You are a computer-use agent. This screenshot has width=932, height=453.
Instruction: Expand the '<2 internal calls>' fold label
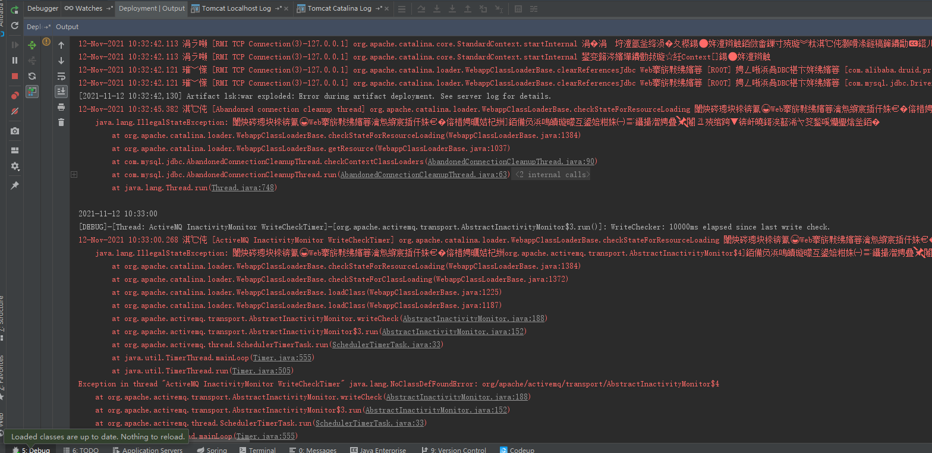(551, 175)
